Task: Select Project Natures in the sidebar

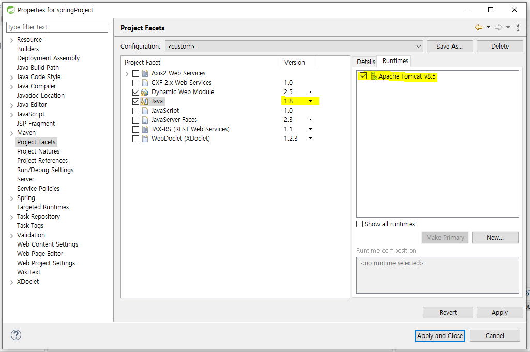Action: pos(38,151)
